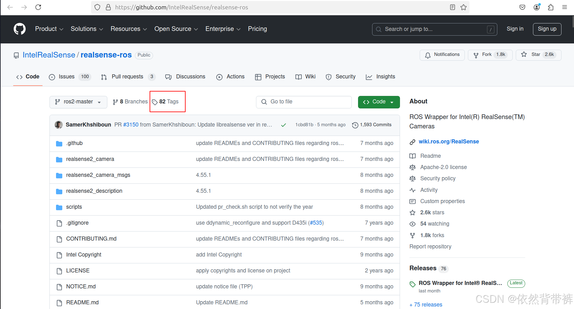574x309 pixels.
Task: Click SamerKhshiboun's avatar thumbnail
Action: pos(59,125)
